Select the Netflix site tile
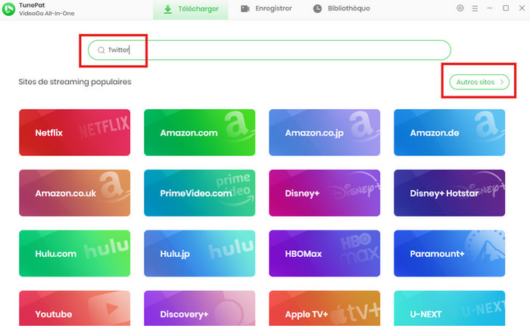Image resolution: width=530 pixels, height=335 pixels. point(75,133)
